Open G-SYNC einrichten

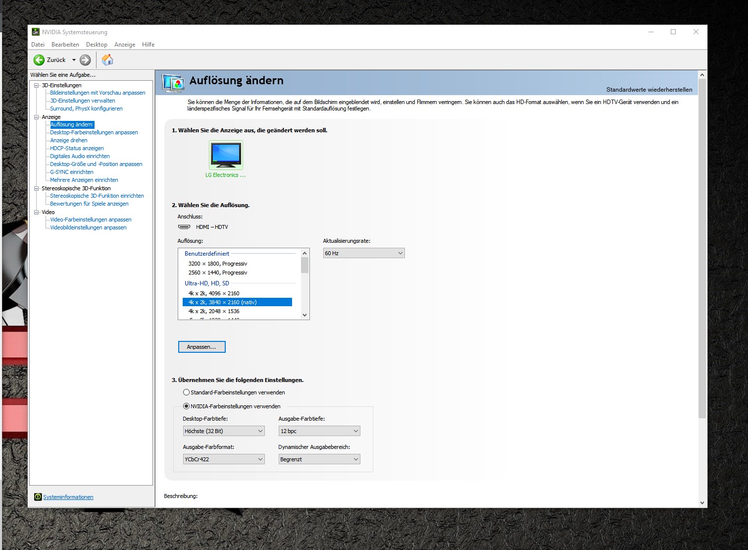pyautogui.click(x=71, y=172)
